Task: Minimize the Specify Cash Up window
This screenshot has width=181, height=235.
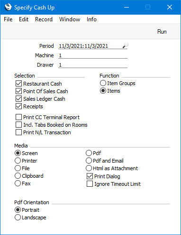Action: tap(127, 7)
